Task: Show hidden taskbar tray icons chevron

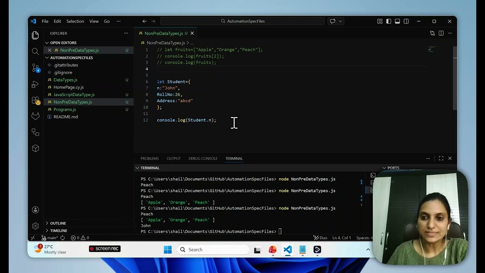Action: [x=368, y=249]
